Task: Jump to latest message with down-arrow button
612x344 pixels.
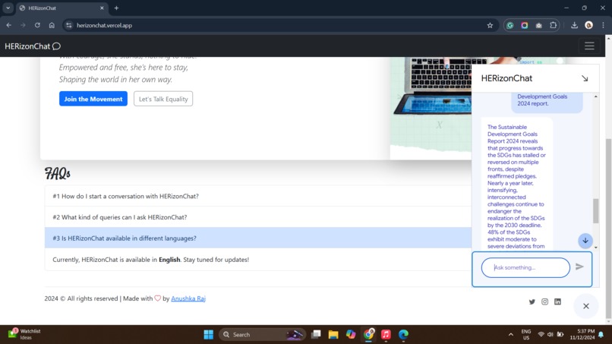Action: pyautogui.click(x=585, y=241)
